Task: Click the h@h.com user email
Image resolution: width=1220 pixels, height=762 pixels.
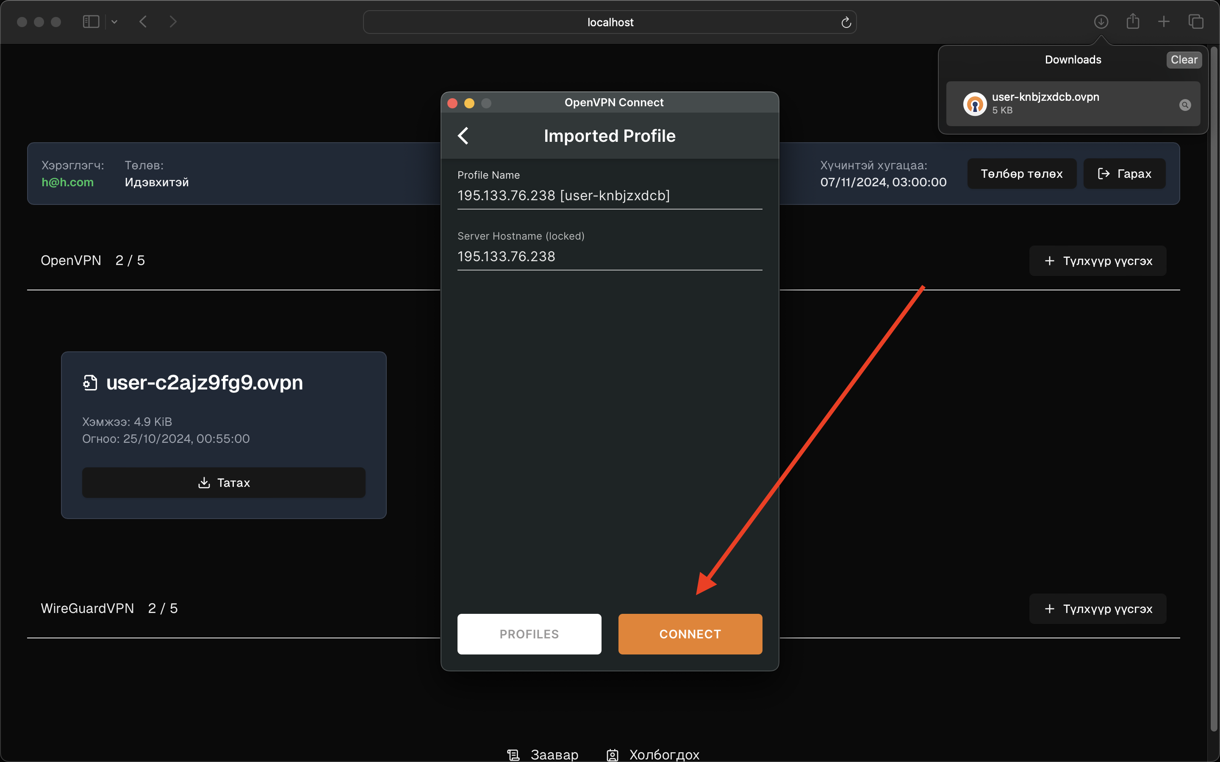Action: (x=67, y=182)
